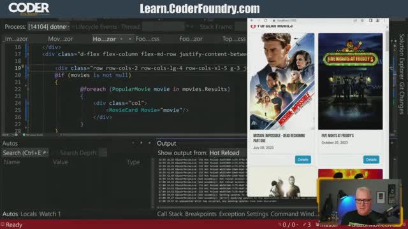
Task: Open the browser three-dot menu
Action: point(384,20)
